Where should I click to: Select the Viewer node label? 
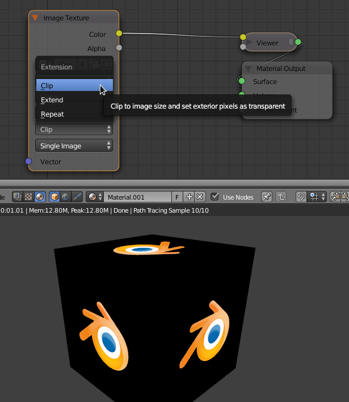(x=267, y=43)
